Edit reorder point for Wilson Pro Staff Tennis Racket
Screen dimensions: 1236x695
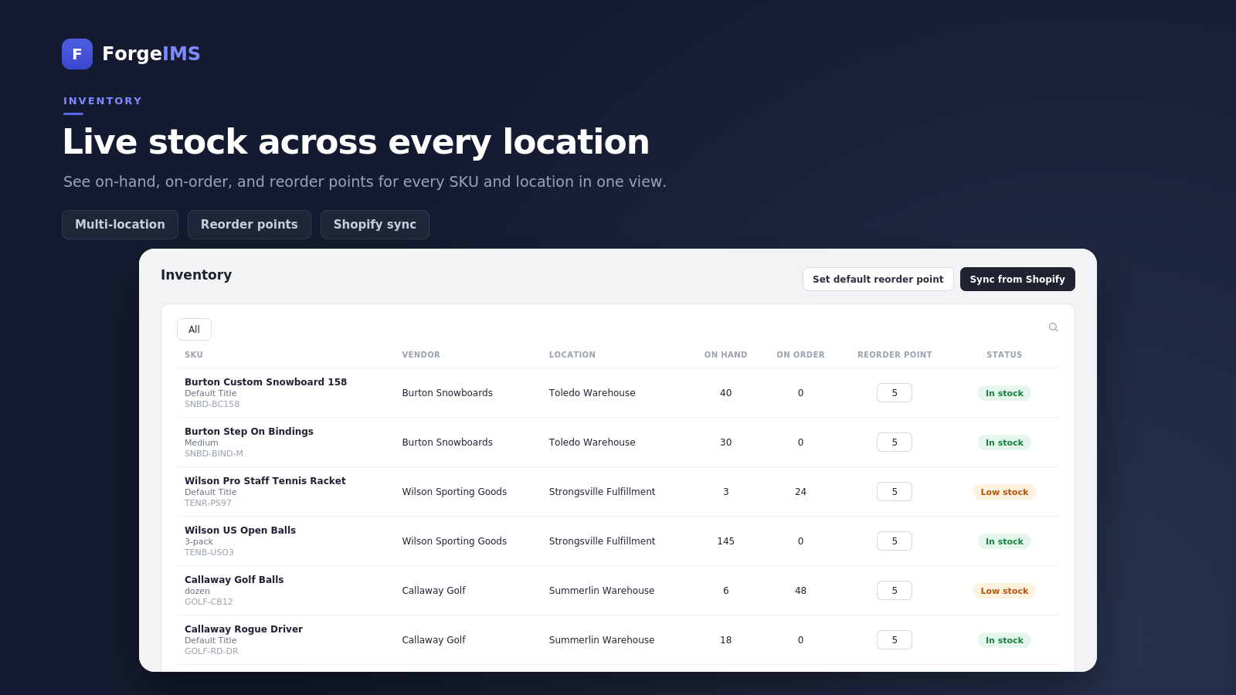click(895, 492)
